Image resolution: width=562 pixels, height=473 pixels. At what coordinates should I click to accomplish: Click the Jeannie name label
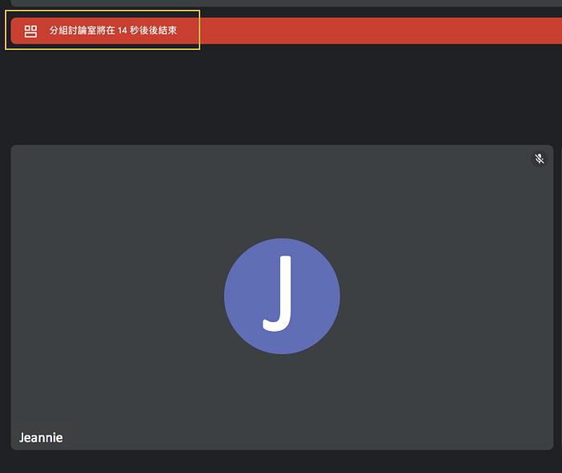(41, 438)
